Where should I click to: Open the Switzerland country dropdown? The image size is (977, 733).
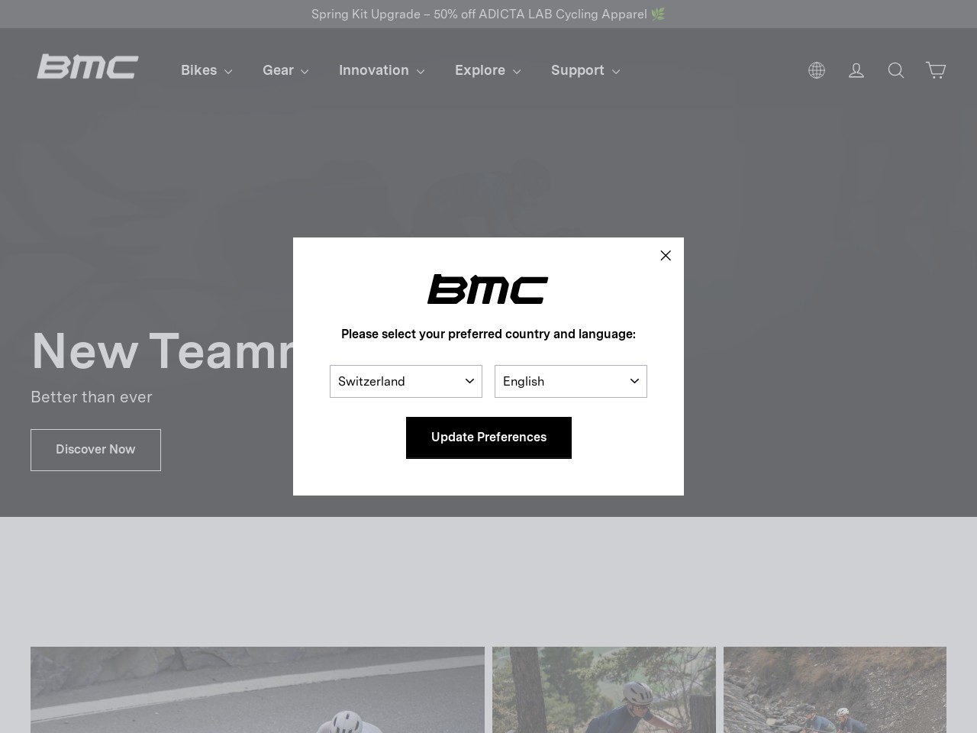pyautogui.click(x=406, y=381)
